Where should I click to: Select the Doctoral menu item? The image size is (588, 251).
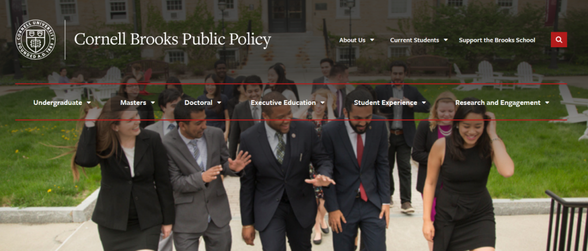(x=198, y=103)
